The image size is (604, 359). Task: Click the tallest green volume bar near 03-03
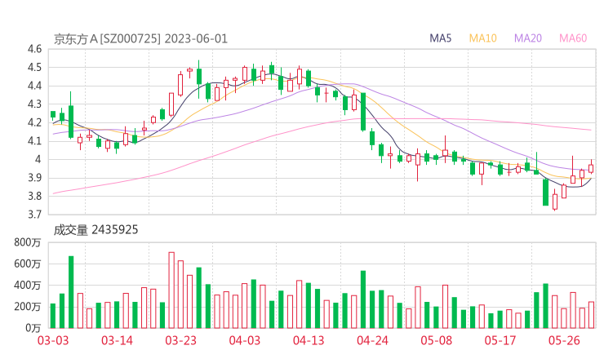pyautogui.click(x=71, y=292)
